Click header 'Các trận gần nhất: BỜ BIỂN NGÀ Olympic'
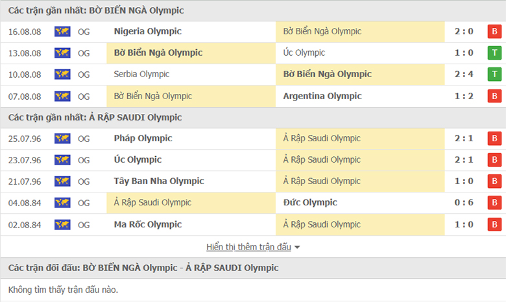Screen dimensions: 506x302 96,10
